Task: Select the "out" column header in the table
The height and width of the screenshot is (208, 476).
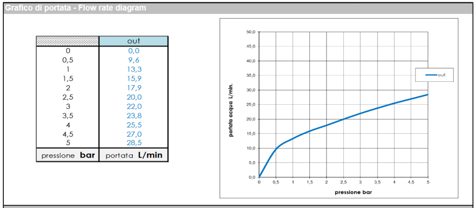Action: pos(133,41)
